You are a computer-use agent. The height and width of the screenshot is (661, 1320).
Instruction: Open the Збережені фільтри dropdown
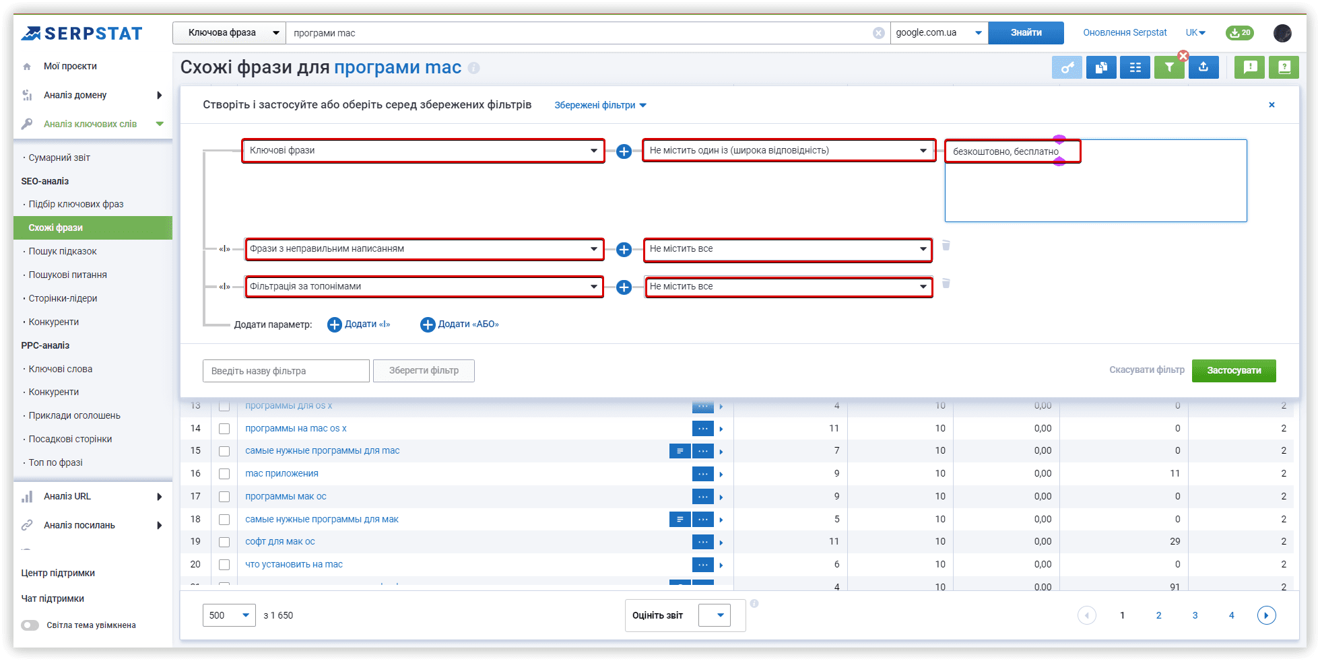pyautogui.click(x=600, y=105)
